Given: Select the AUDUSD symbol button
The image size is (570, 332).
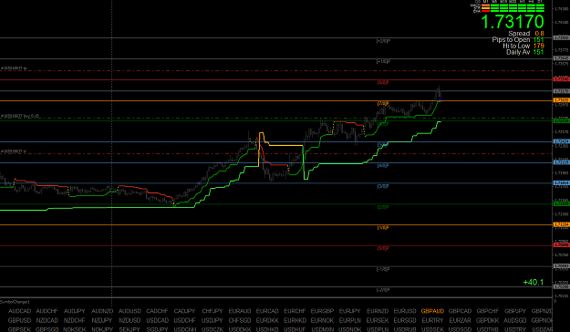Looking at the screenshot, I should tap(130, 311).
